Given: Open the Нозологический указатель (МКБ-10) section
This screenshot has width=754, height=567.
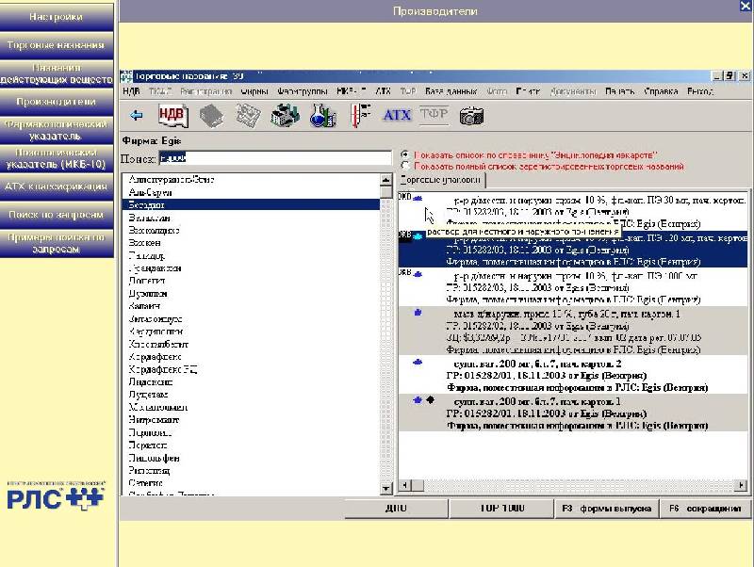Looking at the screenshot, I should click(57, 158).
